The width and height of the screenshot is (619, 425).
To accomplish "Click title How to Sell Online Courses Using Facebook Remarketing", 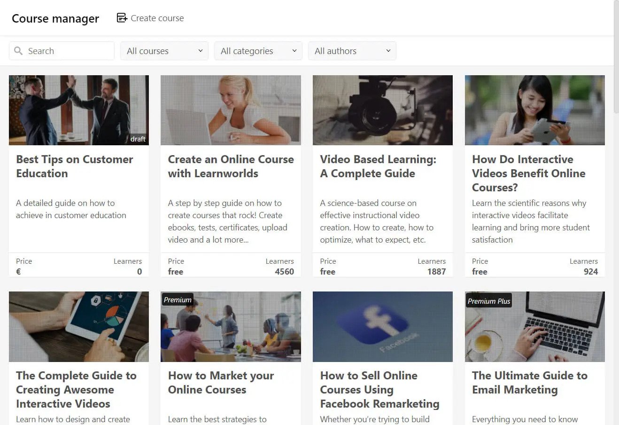I will click(379, 390).
